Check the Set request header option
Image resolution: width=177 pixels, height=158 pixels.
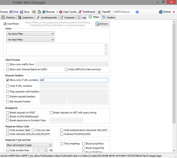coord(7,102)
